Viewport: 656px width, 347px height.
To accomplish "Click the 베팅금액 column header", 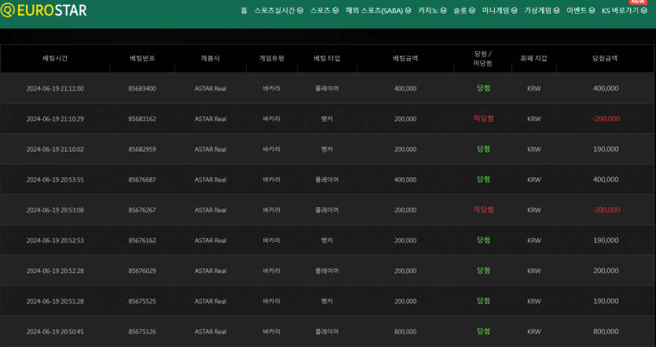I will pos(405,59).
